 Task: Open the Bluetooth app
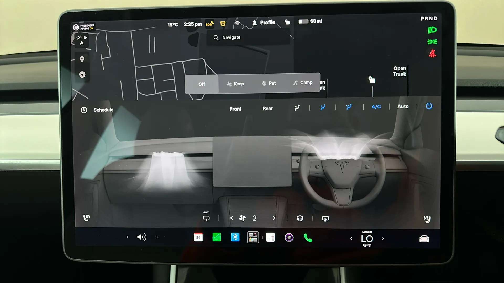point(235,237)
